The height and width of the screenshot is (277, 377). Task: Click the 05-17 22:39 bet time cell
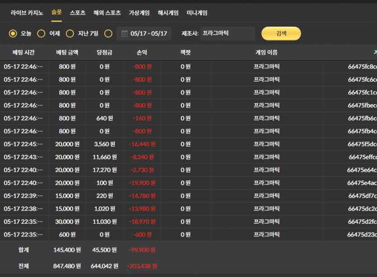point(23,196)
